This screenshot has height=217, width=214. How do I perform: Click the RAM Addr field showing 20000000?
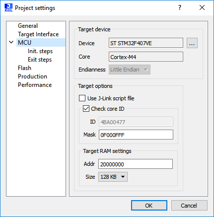(x=136, y=164)
